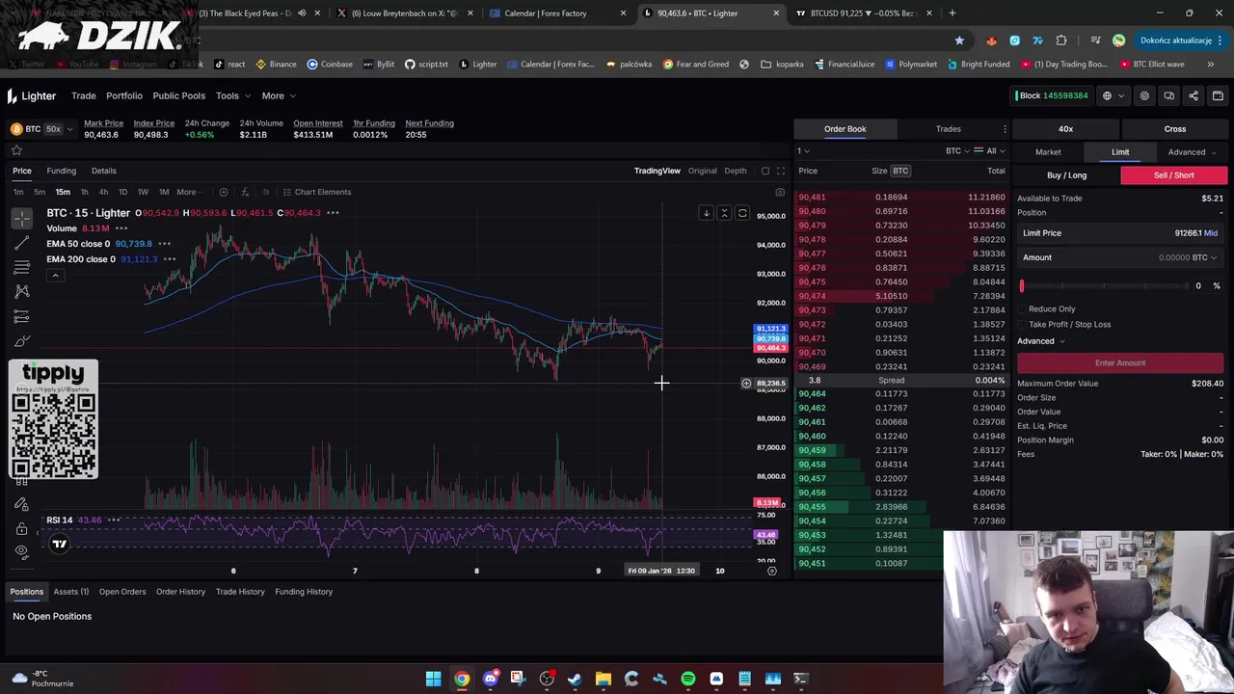Click the scroll-to-latest down arrow on chart
The image size is (1234, 694).
(x=706, y=213)
